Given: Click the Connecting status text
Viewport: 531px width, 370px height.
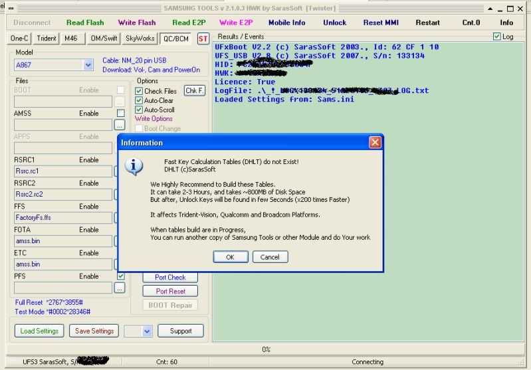Looking at the screenshot, I should [368, 362].
